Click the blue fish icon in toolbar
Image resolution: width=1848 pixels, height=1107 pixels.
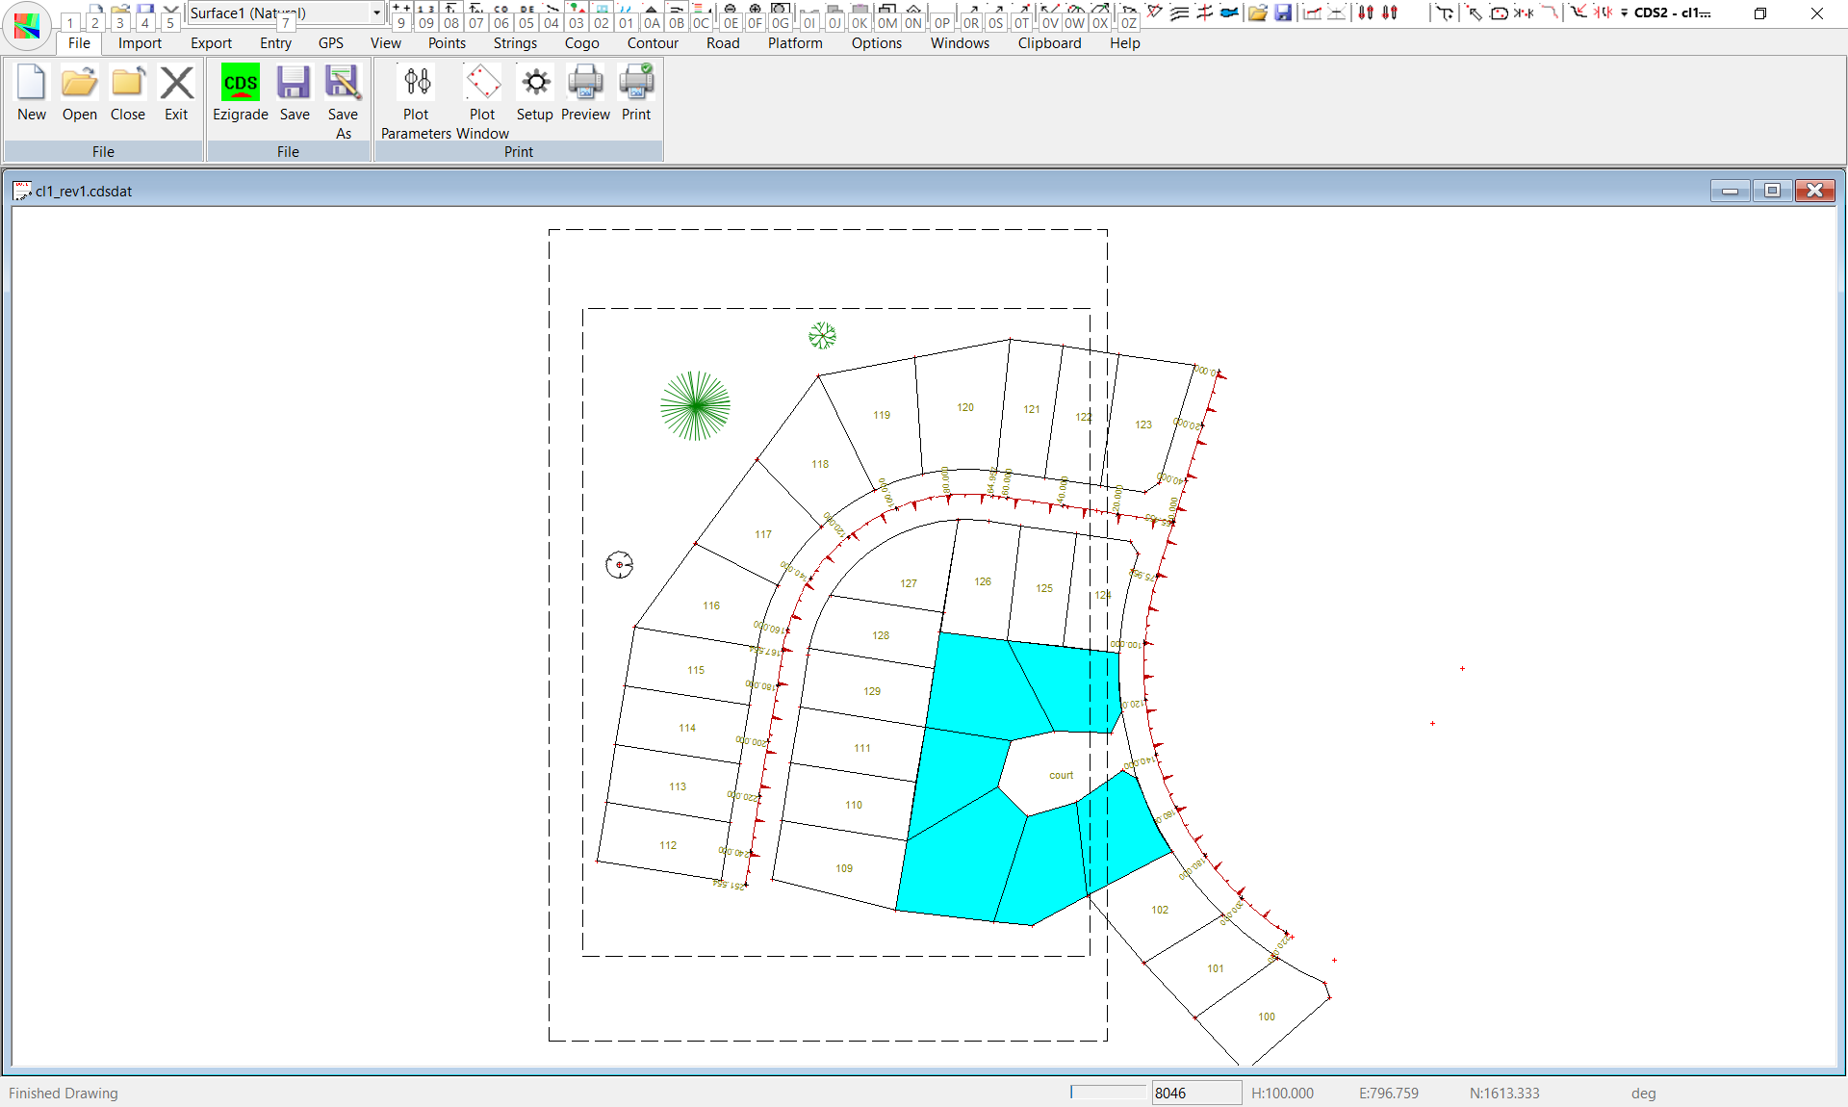click(1229, 13)
